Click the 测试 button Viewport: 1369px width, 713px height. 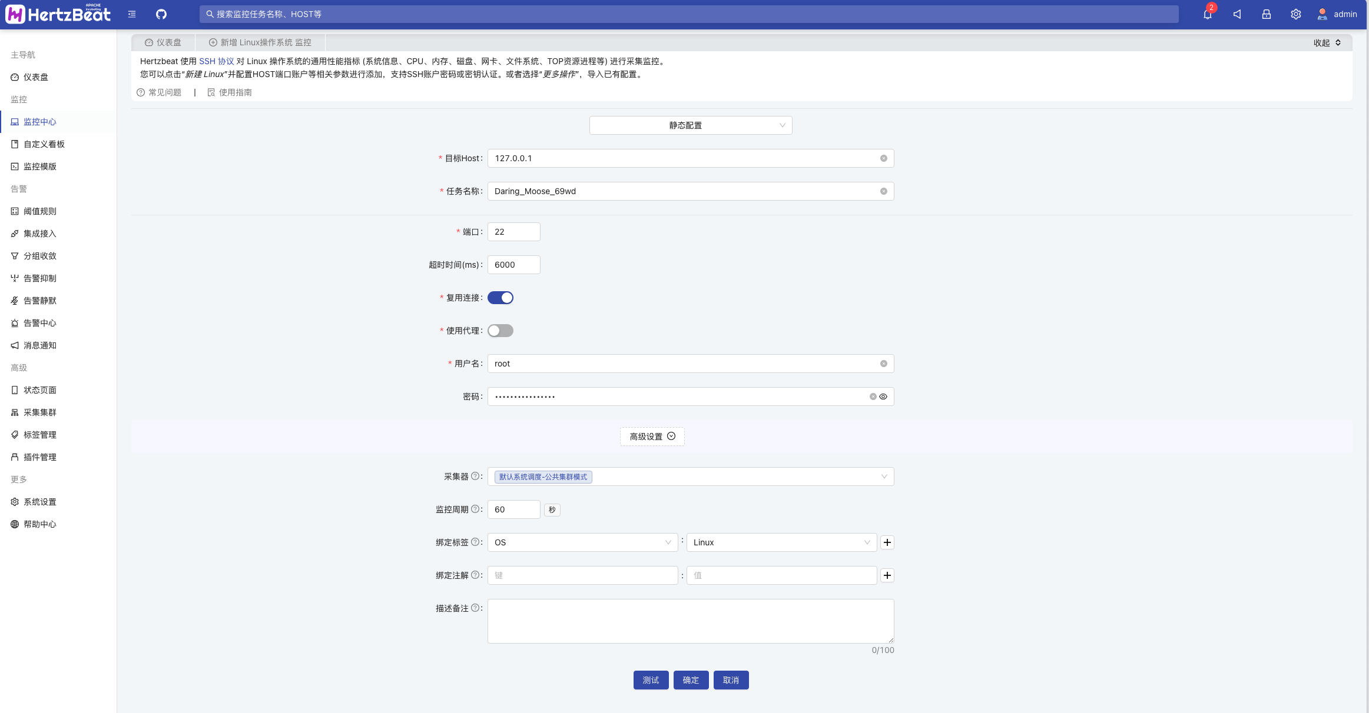coord(651,680)
